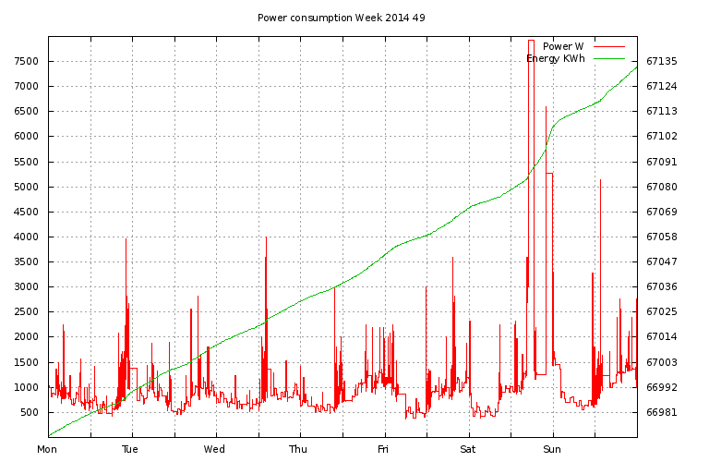Click the red Power W legend line sample
709x462 pixels.
pyautogui.click(x=609, y=46)
